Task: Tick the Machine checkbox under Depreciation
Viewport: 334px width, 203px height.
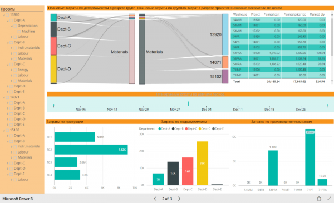Action: [19, 32]
